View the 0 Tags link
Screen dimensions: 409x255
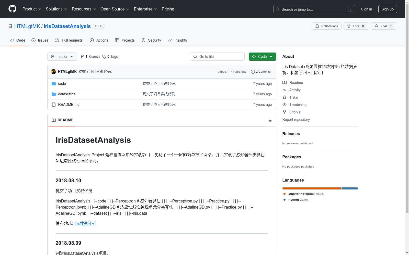(x=110, y=57)
